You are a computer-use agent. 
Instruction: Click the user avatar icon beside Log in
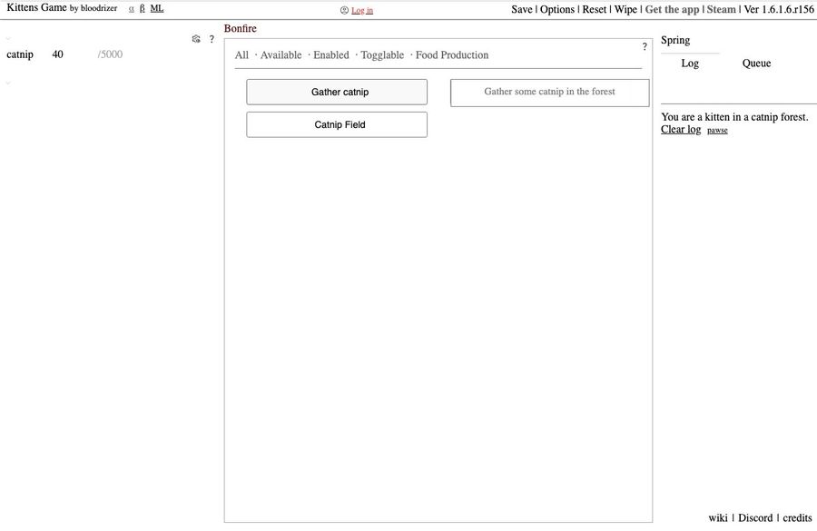(344, 10)
